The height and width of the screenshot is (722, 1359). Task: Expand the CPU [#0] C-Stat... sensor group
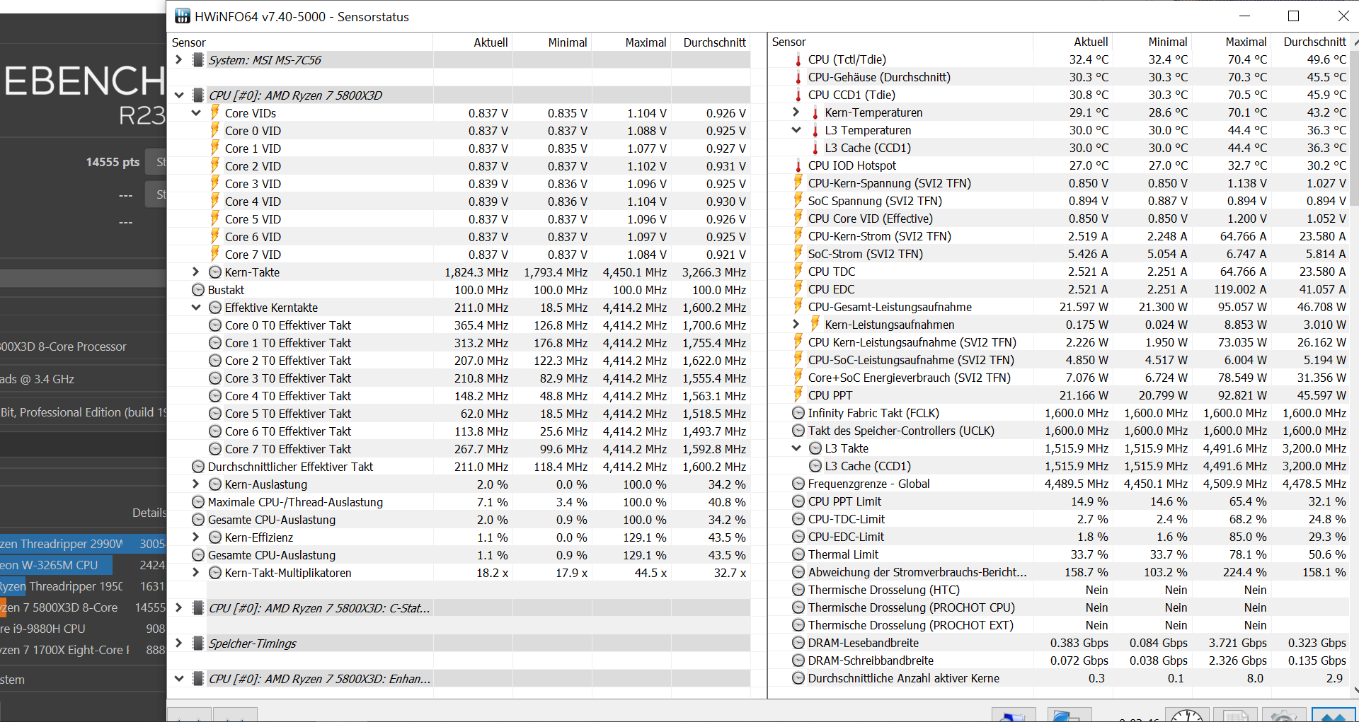[179, 608]
